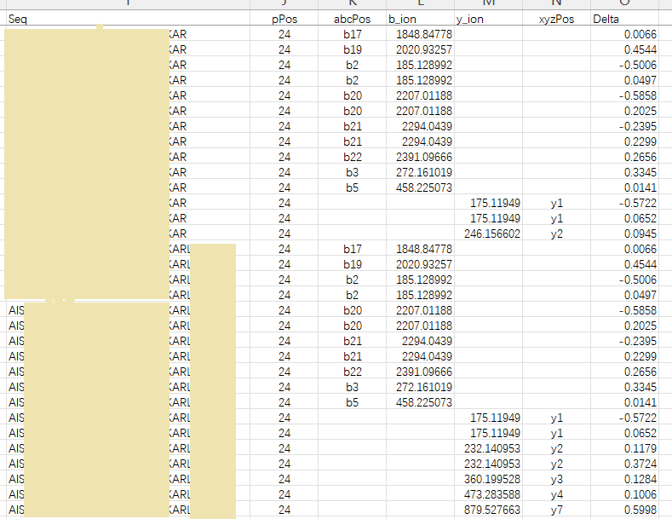Select the cell showing 879.527663
Screen dimensions: 672x519
(488, 510)
